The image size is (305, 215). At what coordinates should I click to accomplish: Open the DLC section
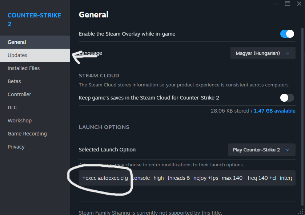[x=35, y=107]
